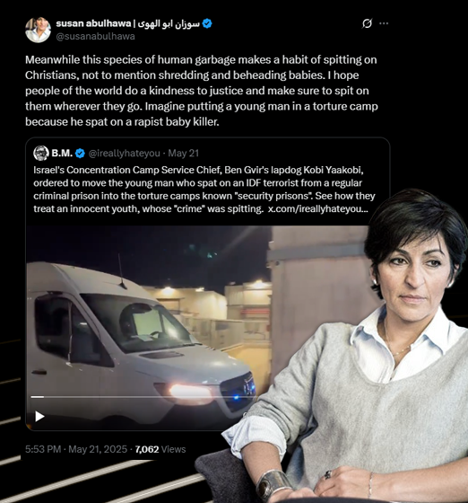Follow the x.com/ireallyhateyou link
The width and height of the screenshot is (468, 503).
[318, 208]
